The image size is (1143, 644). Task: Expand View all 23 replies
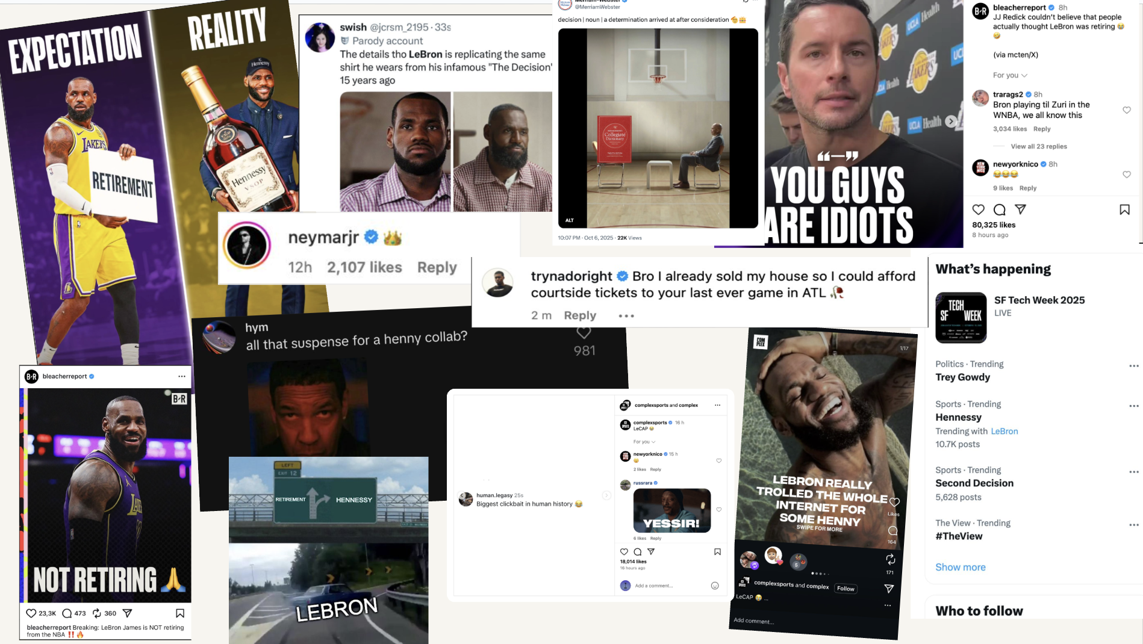pyautogui.click(x=1038, y=146)
